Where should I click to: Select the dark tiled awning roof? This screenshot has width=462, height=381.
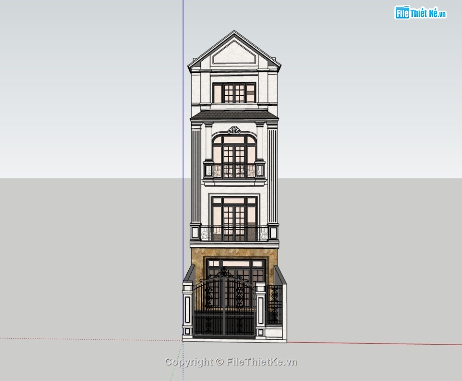click(x=234, y=115)
